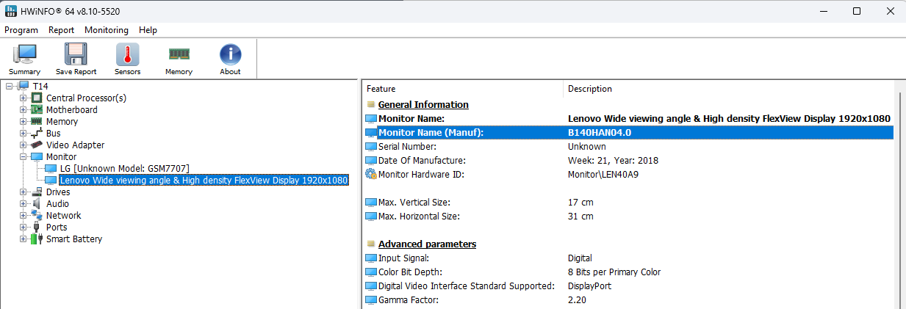Open the About info icon
906x309 pixels.
pos(230,59)
